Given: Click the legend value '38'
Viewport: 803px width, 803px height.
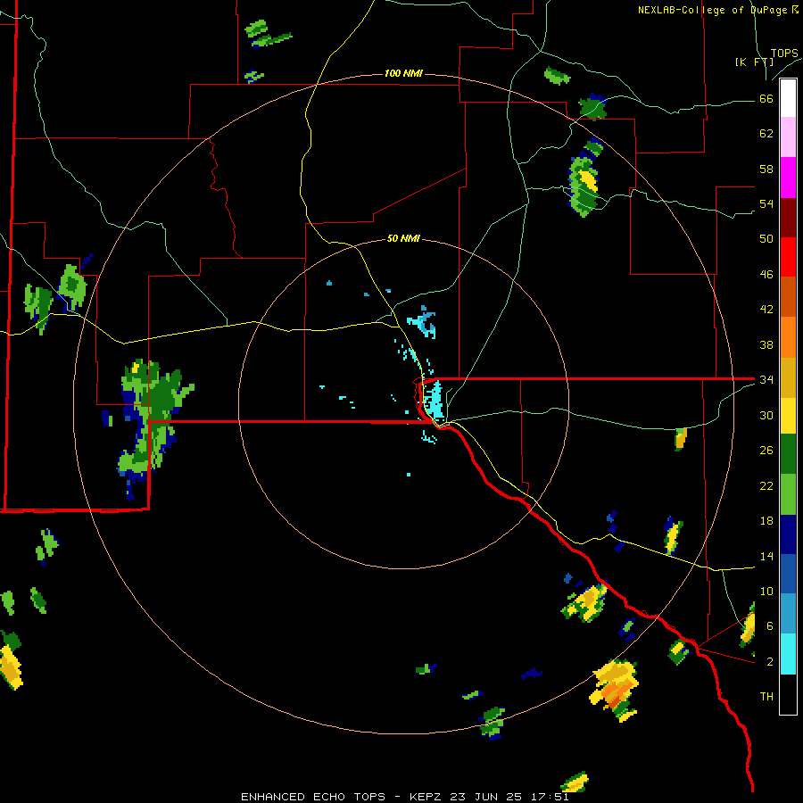Looking at the screenshot, I should [x=766, y=344].
